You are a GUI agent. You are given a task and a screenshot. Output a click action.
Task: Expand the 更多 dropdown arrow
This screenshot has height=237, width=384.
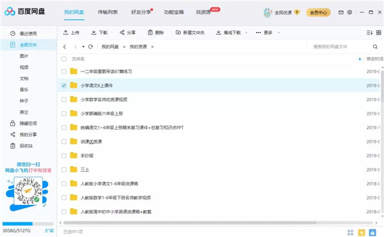tap(278, 33)
